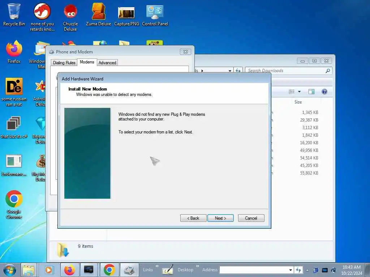The width and height of the screenshot is (370, 277).
Task: Click the search magnifier in Search Downloads
Action: 328,71
